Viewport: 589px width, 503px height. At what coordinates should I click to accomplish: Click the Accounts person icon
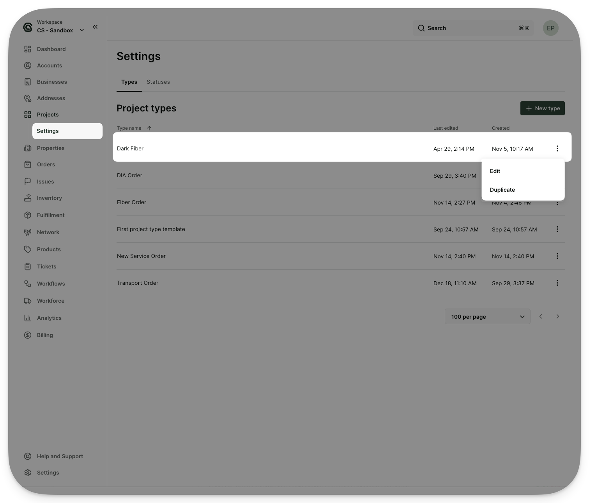point(28,65)
